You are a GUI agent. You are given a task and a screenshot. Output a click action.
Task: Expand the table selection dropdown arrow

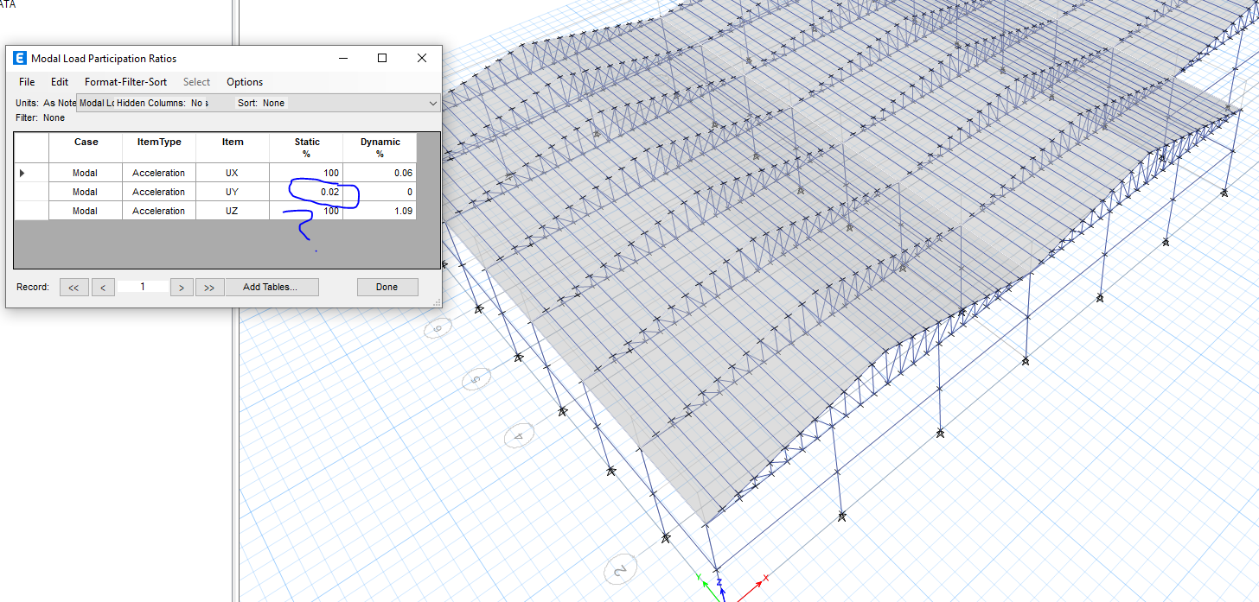[x=433, y=103]
